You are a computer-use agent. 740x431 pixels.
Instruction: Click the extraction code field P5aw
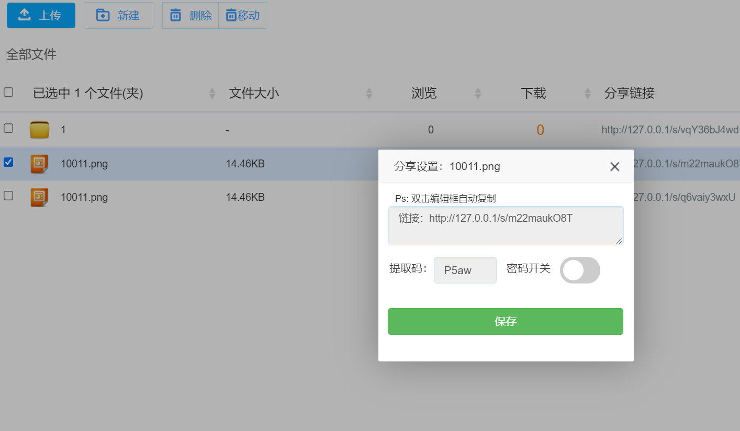pyautogui.click(x=465, y=270)
